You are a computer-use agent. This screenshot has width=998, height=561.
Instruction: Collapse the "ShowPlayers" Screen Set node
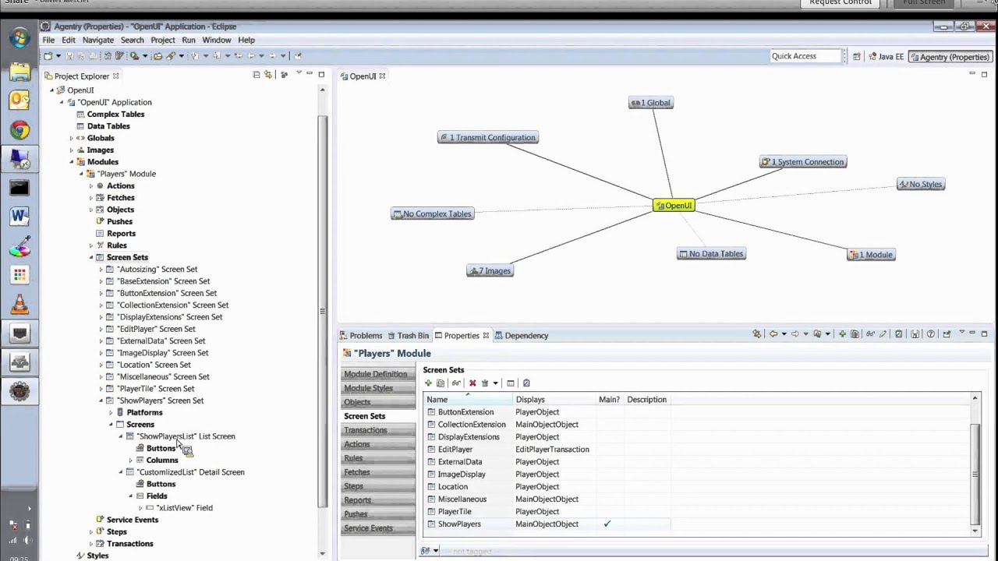point(101,400)
